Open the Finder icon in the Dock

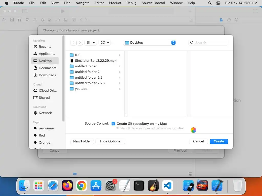[x=24, y=186]
